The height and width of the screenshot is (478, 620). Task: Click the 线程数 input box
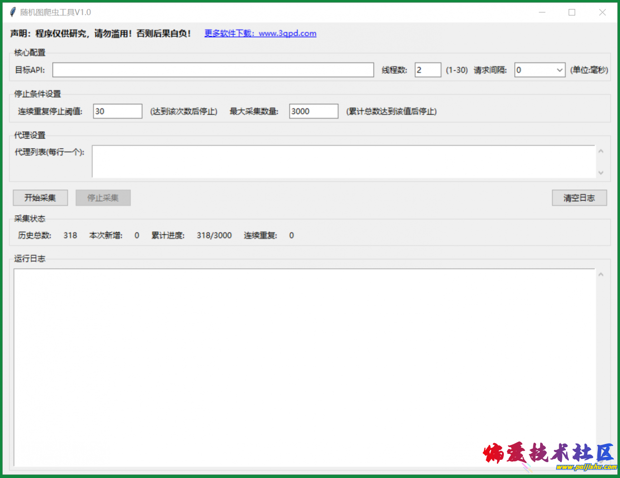click(x=428, y=70)
